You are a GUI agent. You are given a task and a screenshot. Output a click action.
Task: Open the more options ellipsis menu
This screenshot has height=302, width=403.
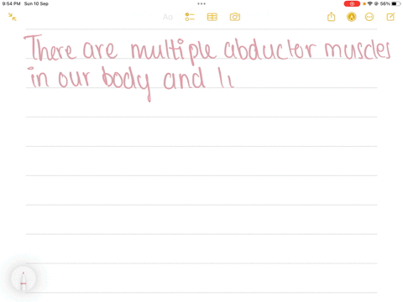[369, 17]
